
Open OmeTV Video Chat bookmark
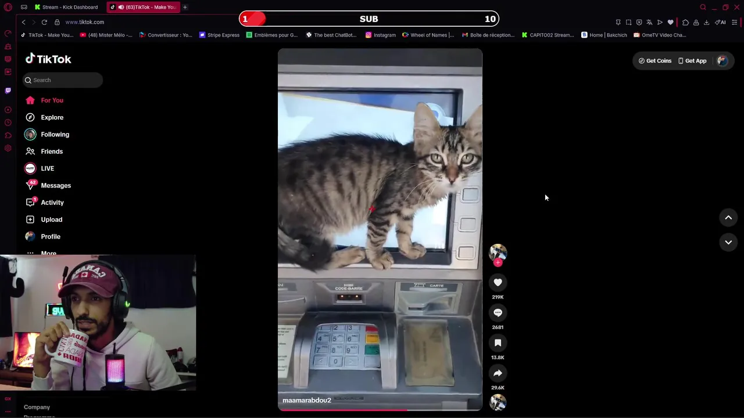[660, 35]
